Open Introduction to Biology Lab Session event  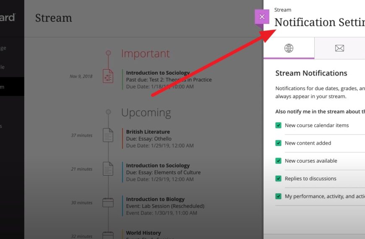(155, 199)
